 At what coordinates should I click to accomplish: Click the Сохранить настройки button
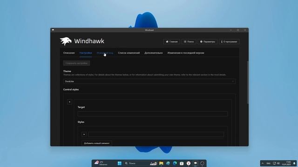(76, 63)
